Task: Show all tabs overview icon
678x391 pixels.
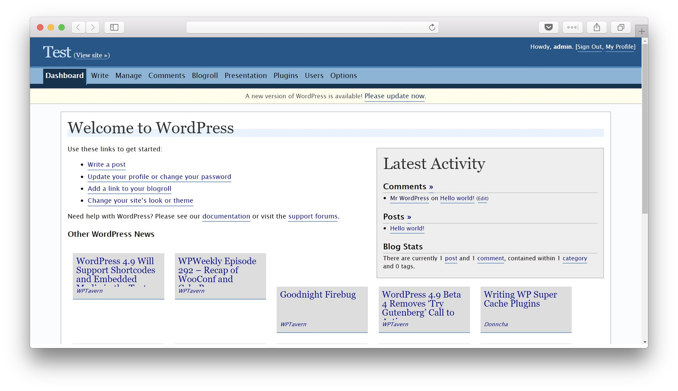Action: (621, 27)
